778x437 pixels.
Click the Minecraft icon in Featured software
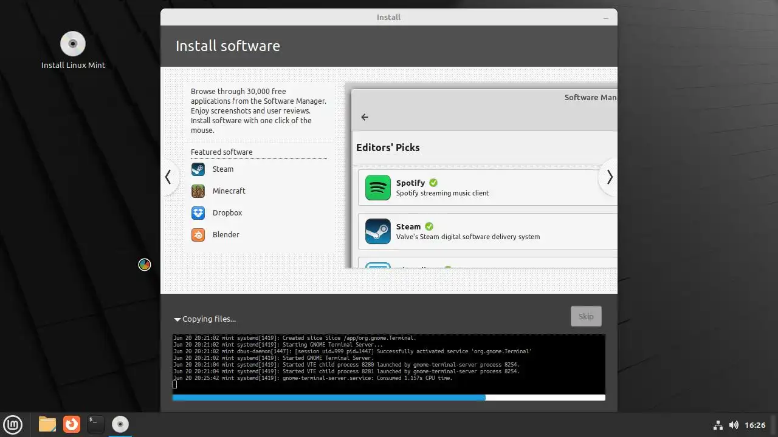coord(198,191)
